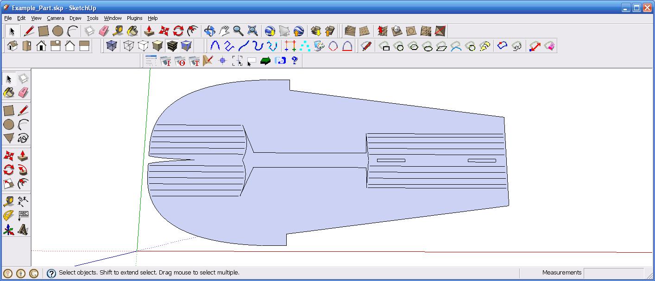The height and width of the screenshot is (281, 655).
Task: Click the Instructor help button in status bar
Action: 51,273
